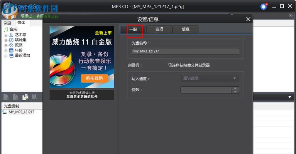Click the disc icon beside 唱片集
The image size is (296, 154).
(11, 40)
